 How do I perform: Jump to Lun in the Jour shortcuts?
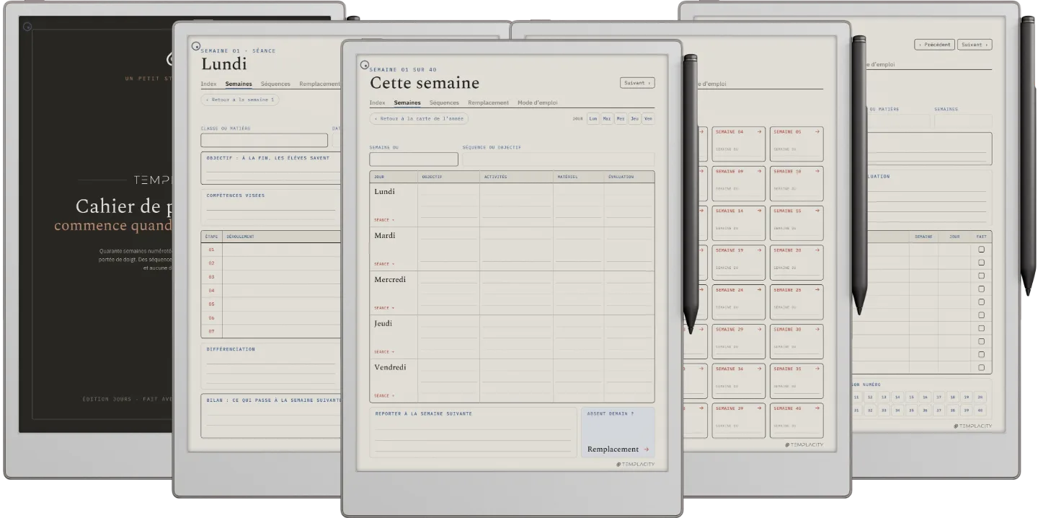coord(593,118)
